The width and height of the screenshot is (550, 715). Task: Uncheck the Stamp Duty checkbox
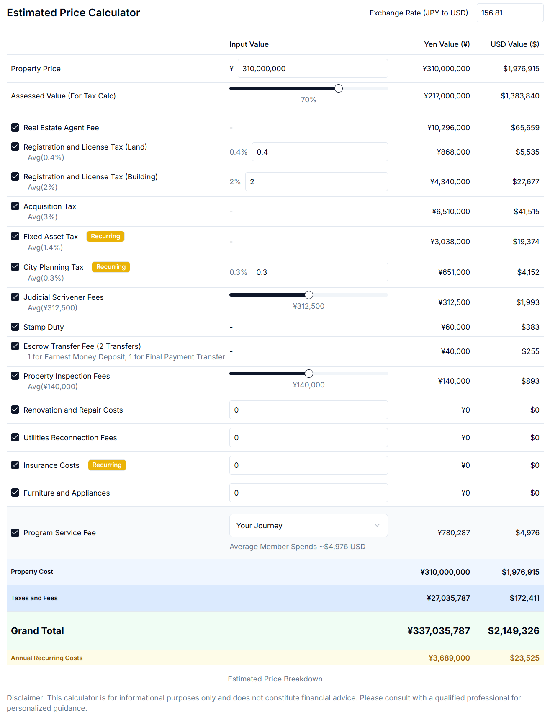tap(15, 327)
